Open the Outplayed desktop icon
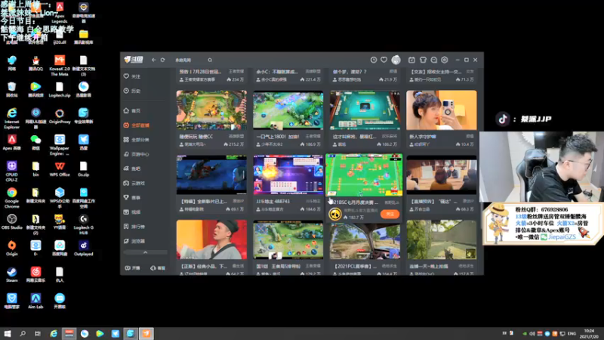 (83, 249)
